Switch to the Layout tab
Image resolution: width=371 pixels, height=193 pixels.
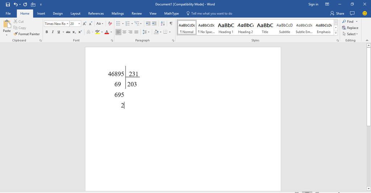(75, 13)
